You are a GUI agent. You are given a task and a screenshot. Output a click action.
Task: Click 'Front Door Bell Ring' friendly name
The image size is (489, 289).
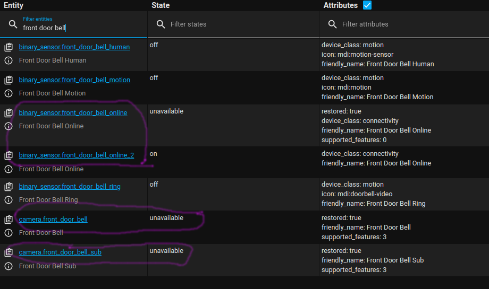click(48, 200)
